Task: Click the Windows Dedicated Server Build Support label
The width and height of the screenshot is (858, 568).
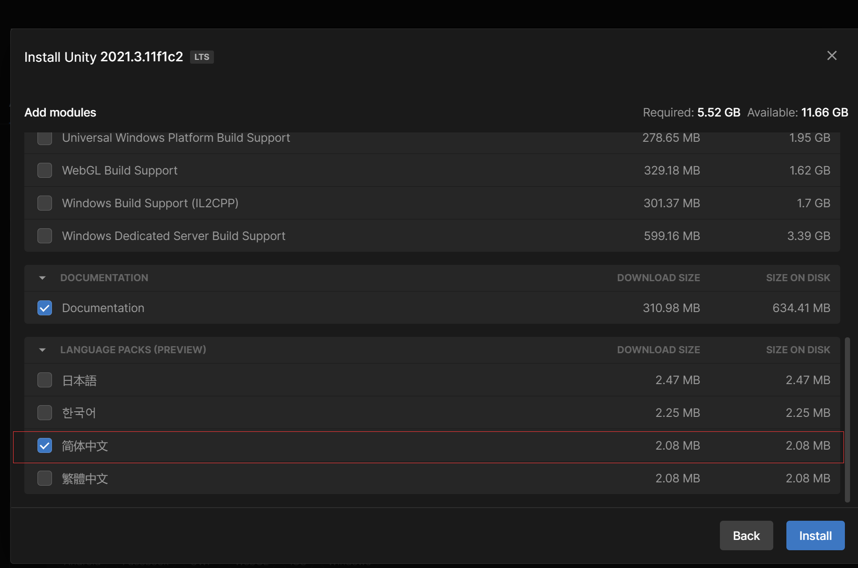Action: click(174, 236)
